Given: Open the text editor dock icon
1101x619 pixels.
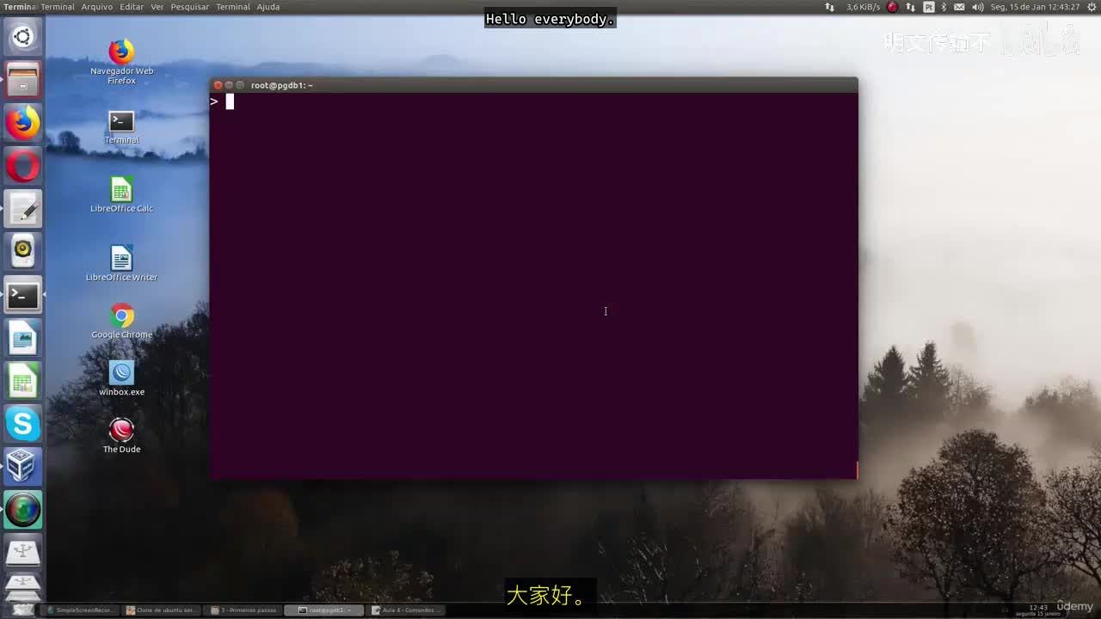Looking at the screenshot, I should (x=22, y=209).
